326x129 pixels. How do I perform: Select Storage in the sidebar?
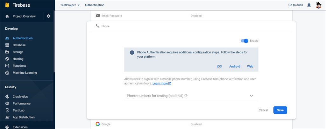pos(18,52)
